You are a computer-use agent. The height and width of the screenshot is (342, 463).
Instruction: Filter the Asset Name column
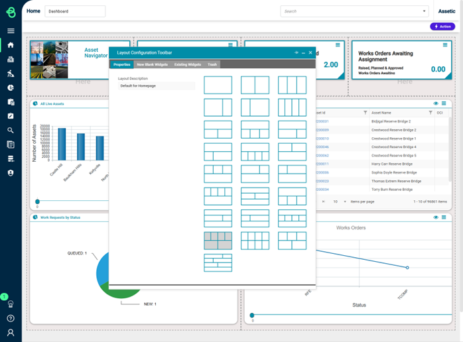[430, 113]
